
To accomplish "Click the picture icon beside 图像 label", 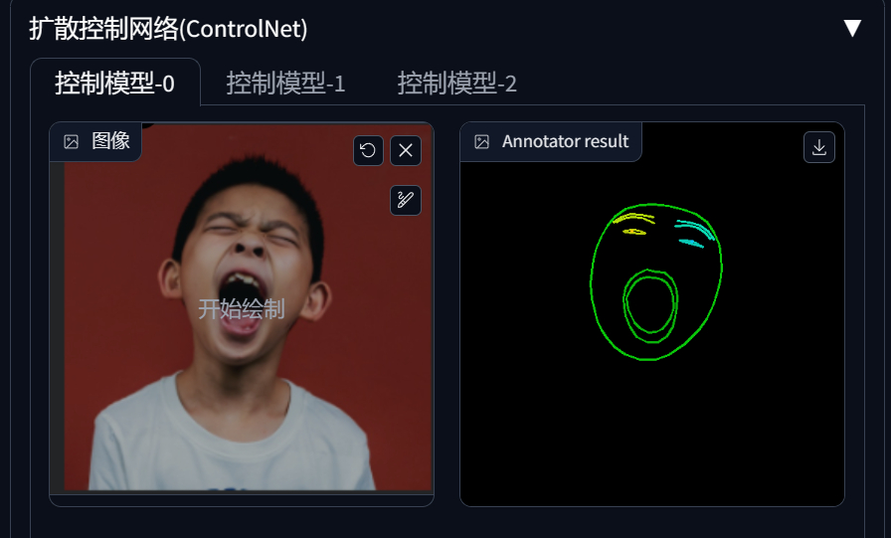I will tap(71, 141).
